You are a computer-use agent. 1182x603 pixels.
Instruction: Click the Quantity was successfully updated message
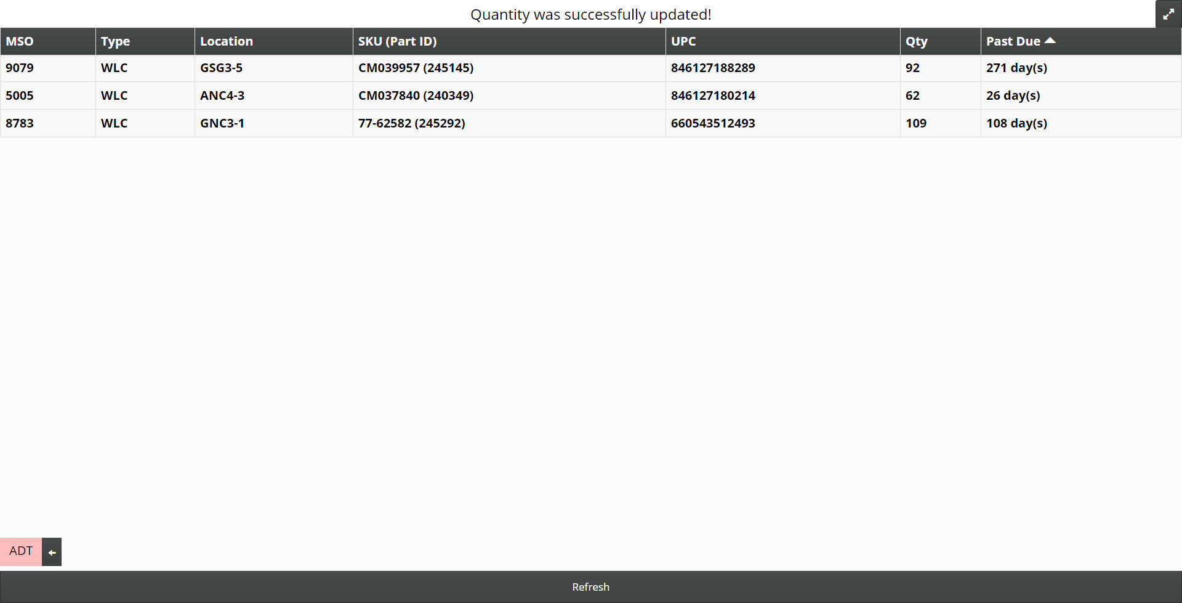(591, 14)
